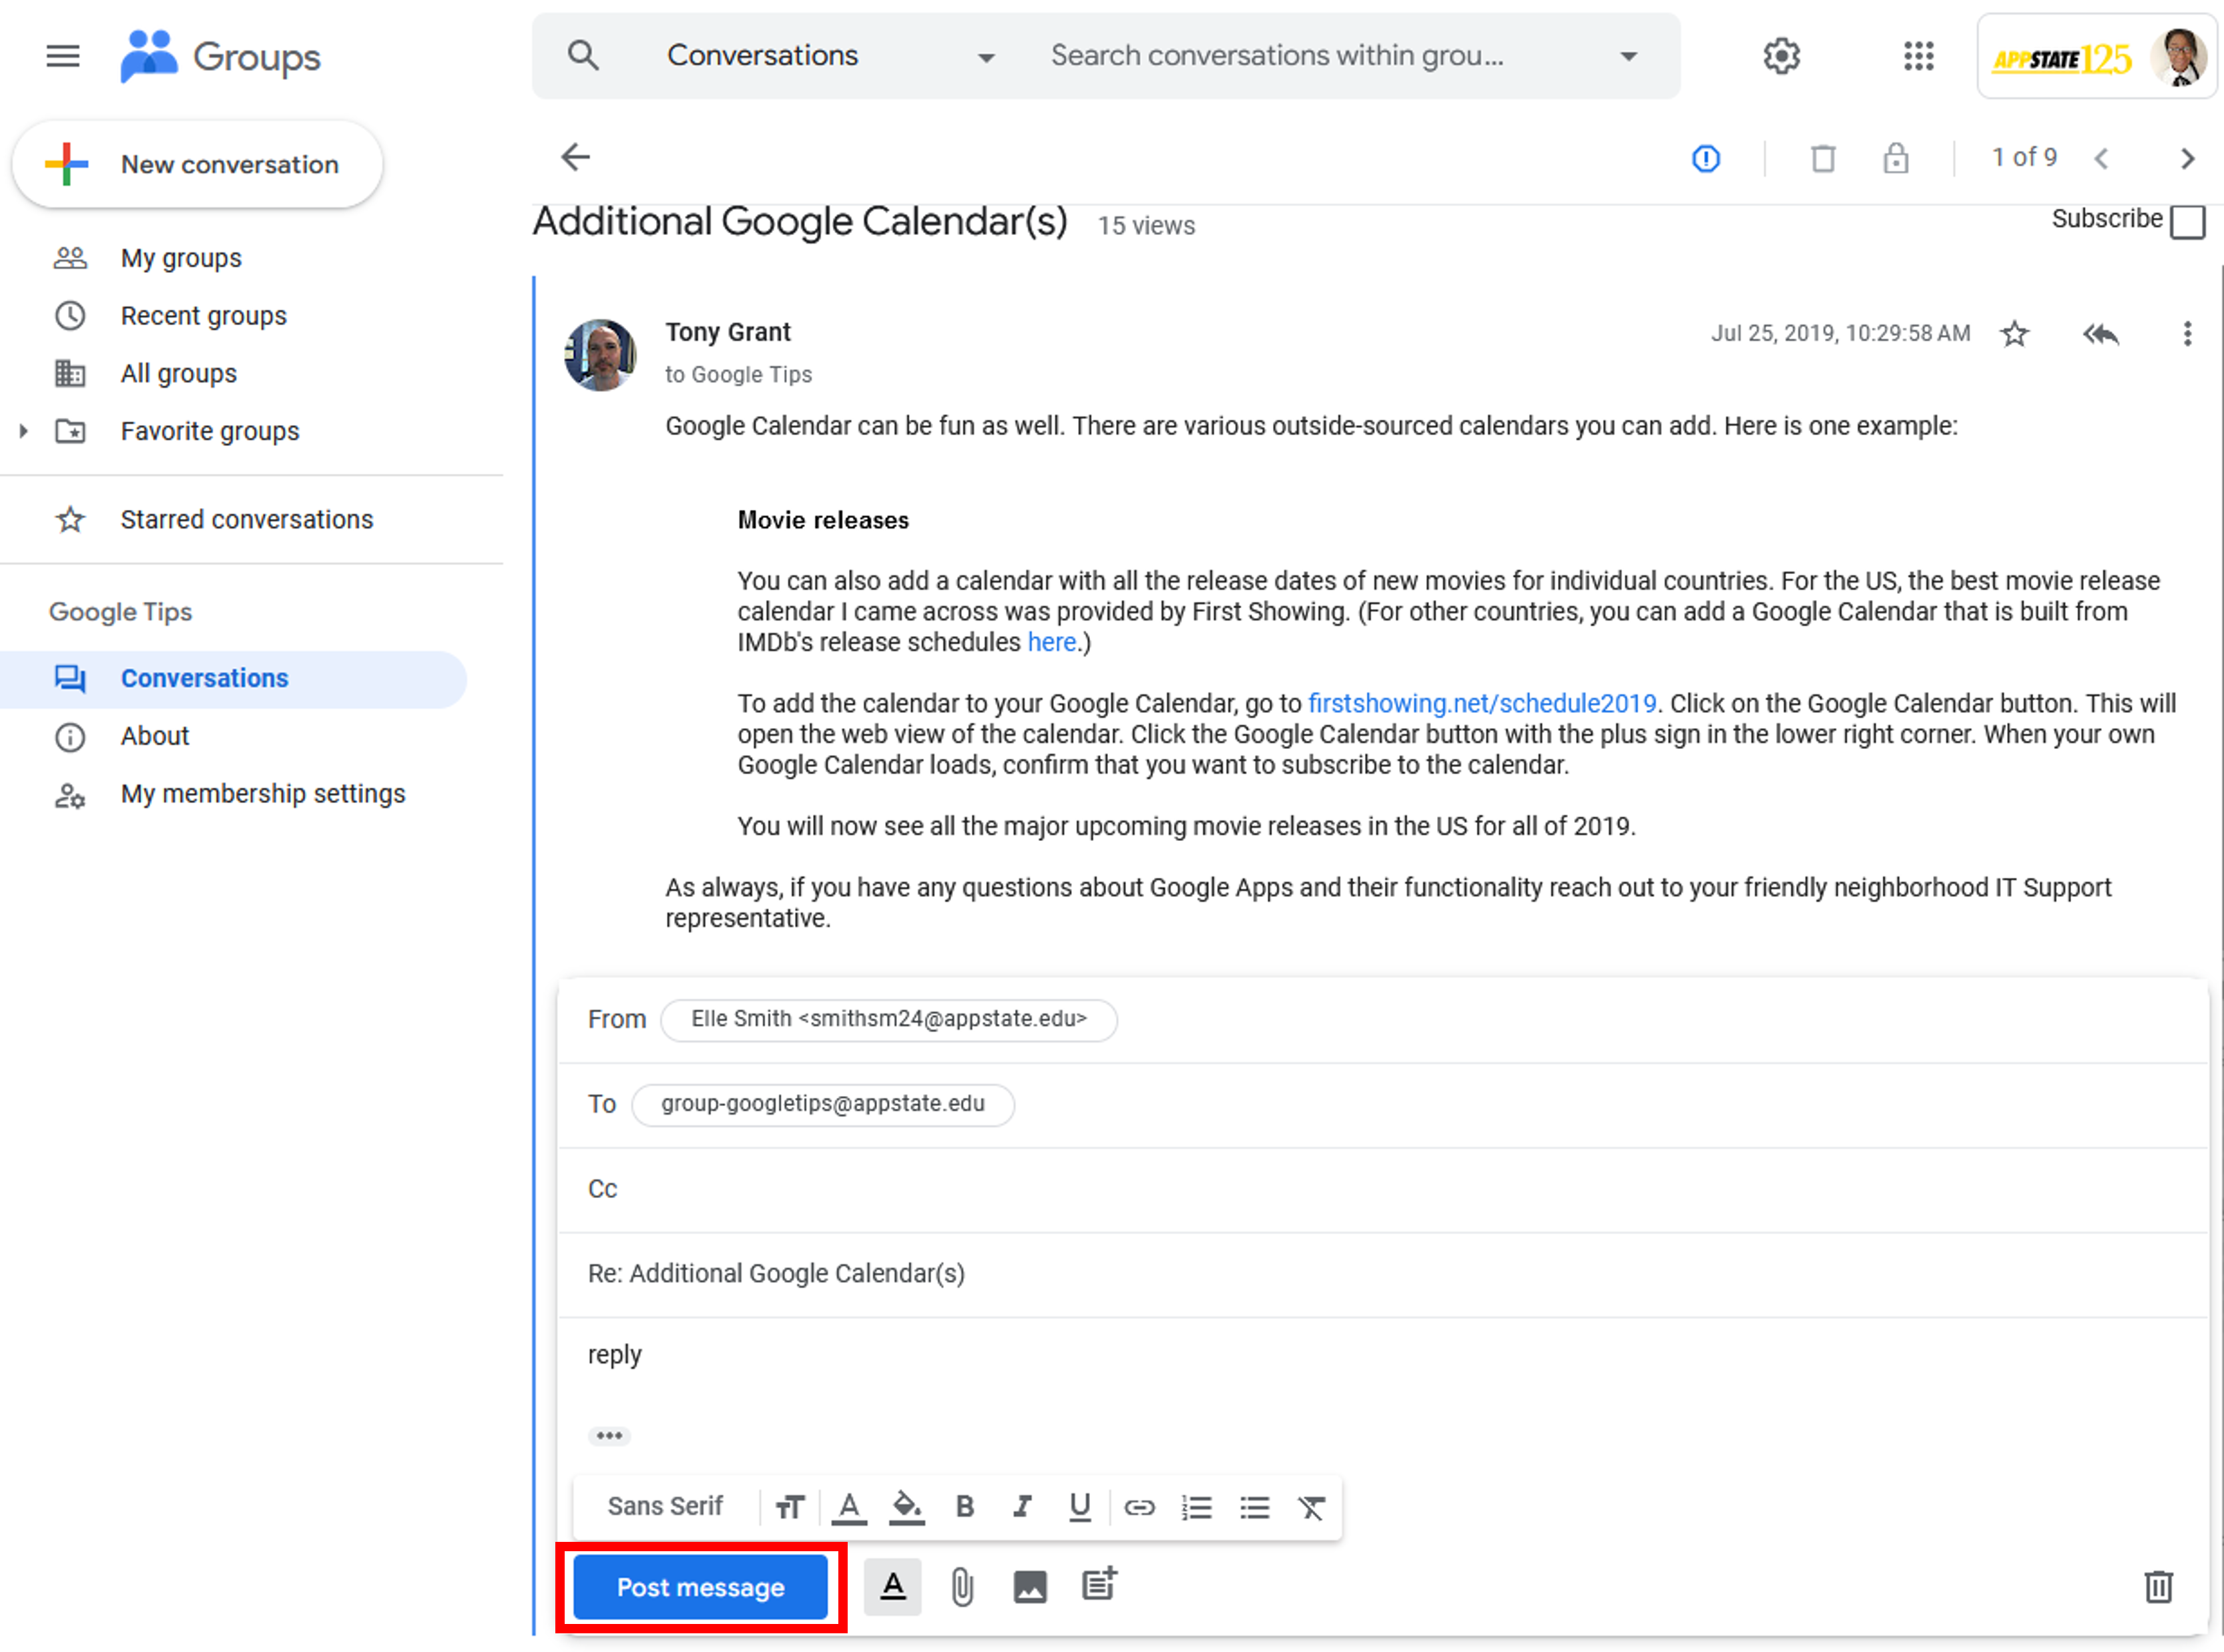Click the numbered list icon
Screen dimensions: 2224x1652
click(x=1196, y=1507)
